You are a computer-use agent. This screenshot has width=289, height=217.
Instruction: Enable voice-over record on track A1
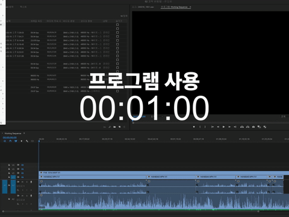(31, 182)
